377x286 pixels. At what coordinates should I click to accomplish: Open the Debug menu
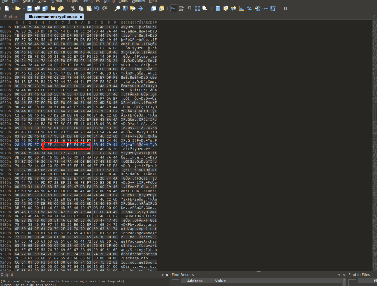tap(109, 1)
